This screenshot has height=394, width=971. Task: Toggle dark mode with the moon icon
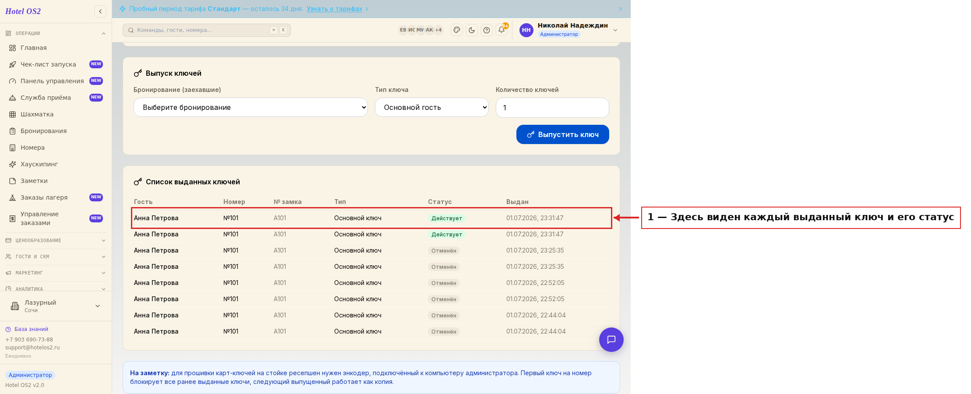(472, 30)
